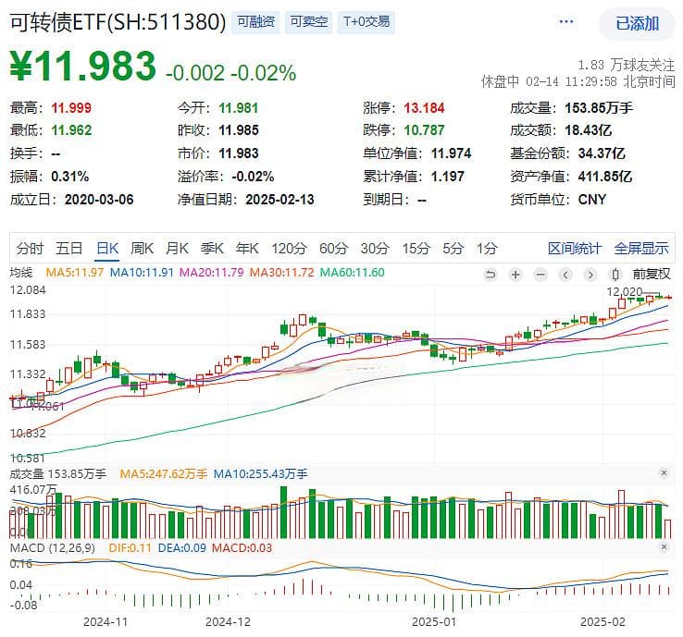The width and height of the screenshot is (683, 637).
Task: Click the 成立日 date 2020-03-06
Action: (99, 200)
